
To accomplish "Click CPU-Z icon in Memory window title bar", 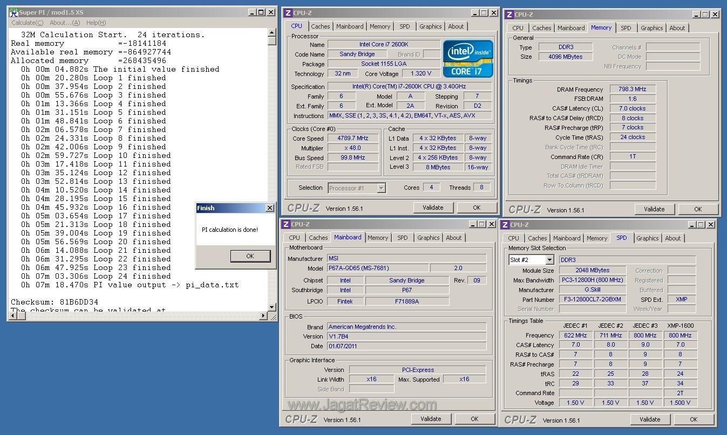I will [x=508, y=15].
